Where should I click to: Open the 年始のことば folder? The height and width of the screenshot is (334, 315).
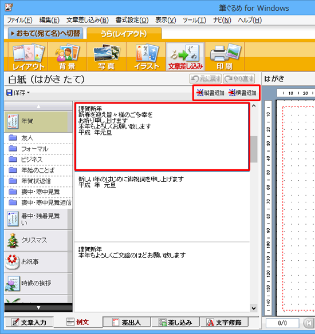point(38,170)
